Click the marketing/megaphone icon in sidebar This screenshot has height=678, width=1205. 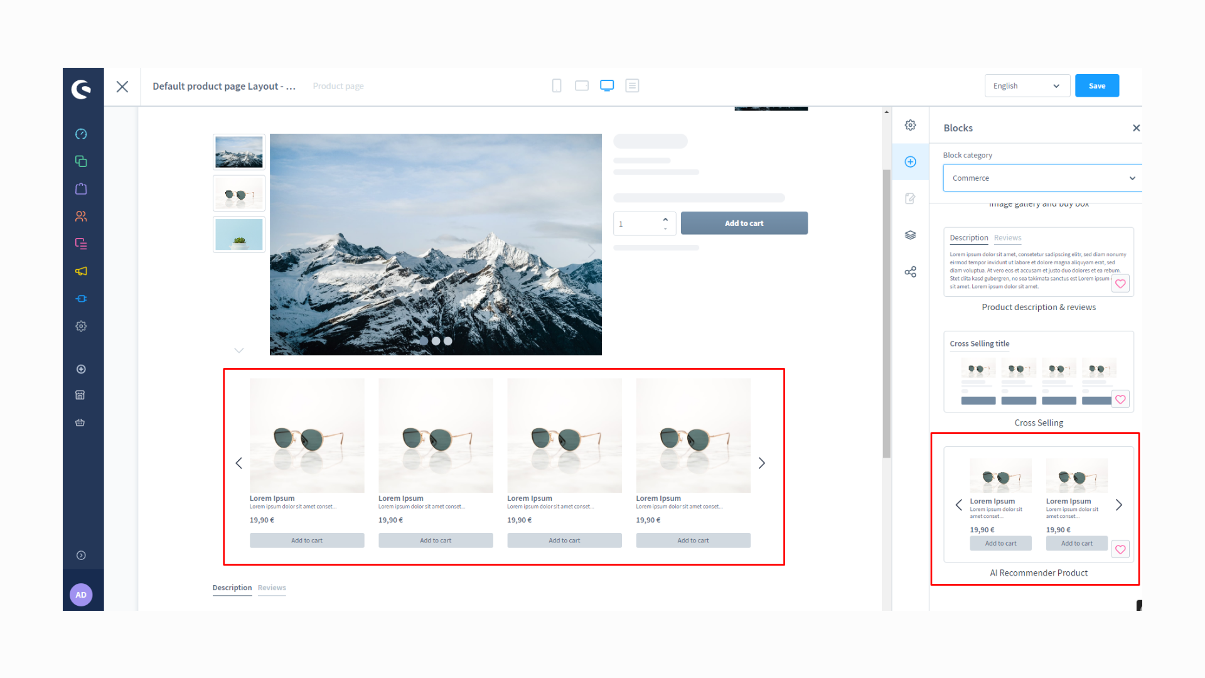[80, 271]
